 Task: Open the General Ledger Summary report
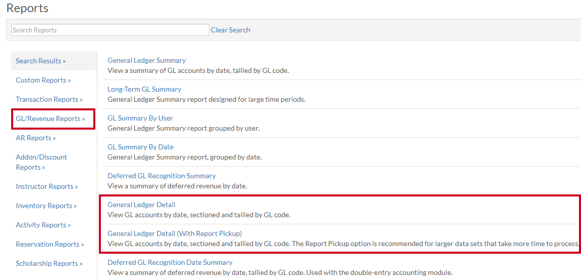click(147, 60)
